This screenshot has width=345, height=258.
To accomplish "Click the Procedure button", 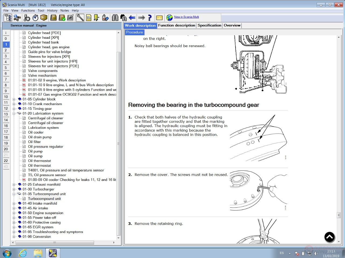I will (x=134, y=32).
